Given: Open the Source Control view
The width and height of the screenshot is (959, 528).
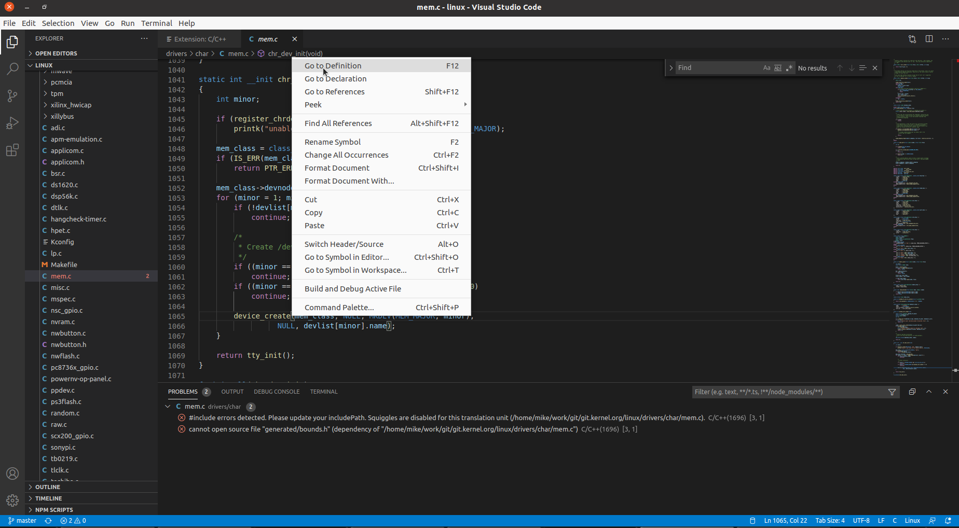Looking at the screenshot, I should [x=12, y=95].
